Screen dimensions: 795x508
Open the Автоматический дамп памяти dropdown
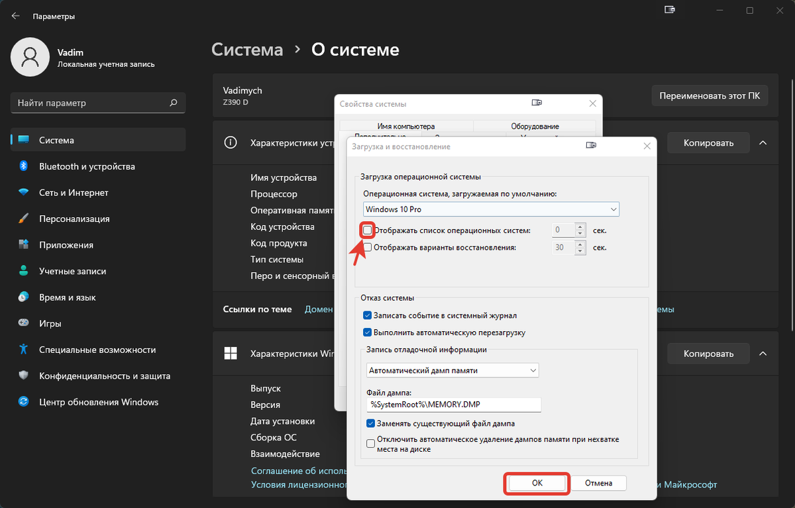[x=452, y=370]
